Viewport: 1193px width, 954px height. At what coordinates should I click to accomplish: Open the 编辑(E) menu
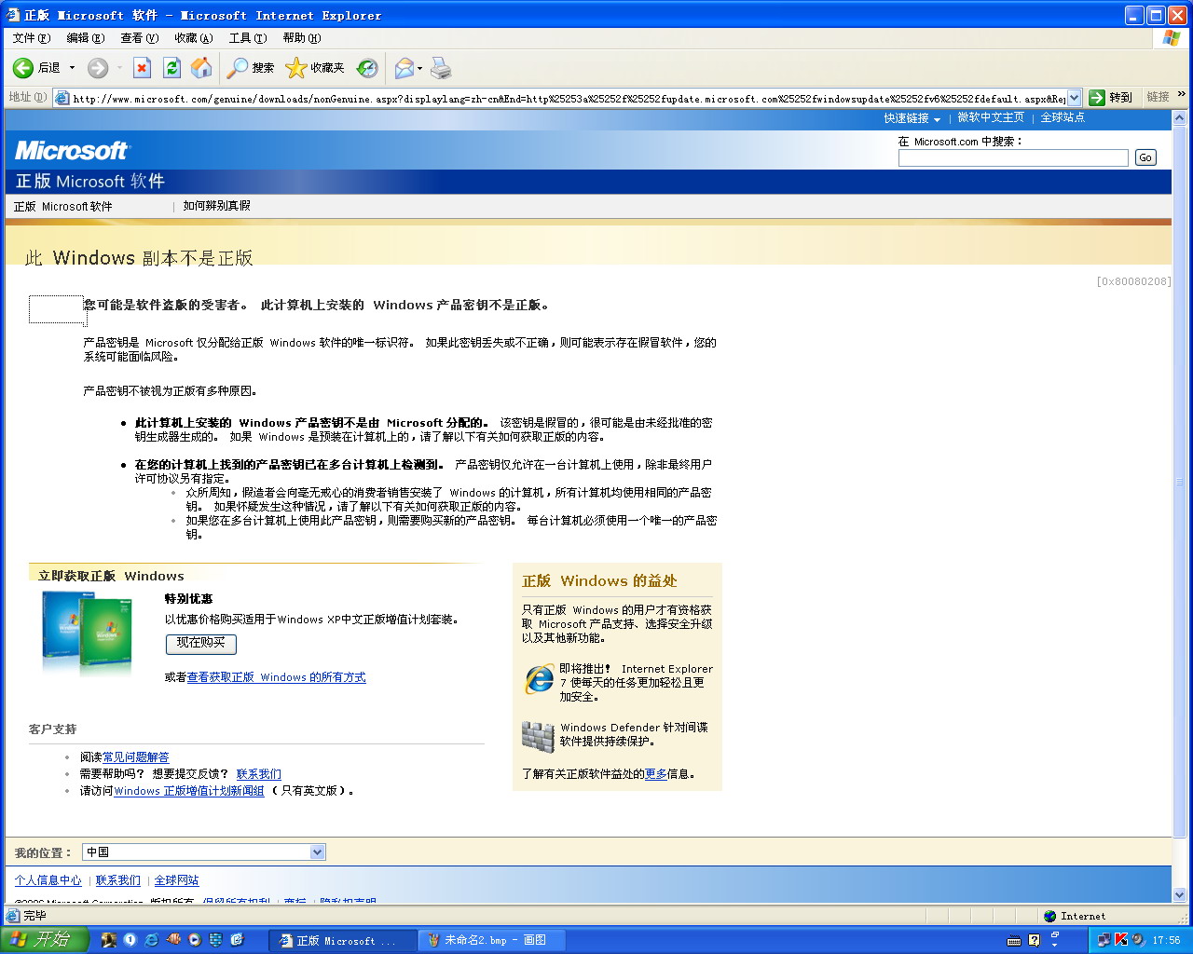point(86,38)
